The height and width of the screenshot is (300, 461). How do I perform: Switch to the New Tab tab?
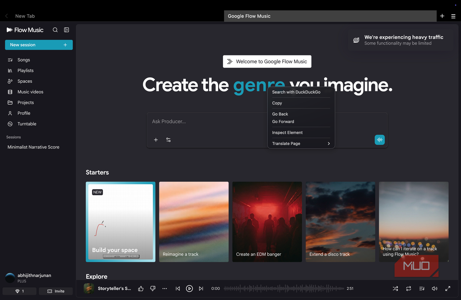pyautogui.click(x=25, y=16)
